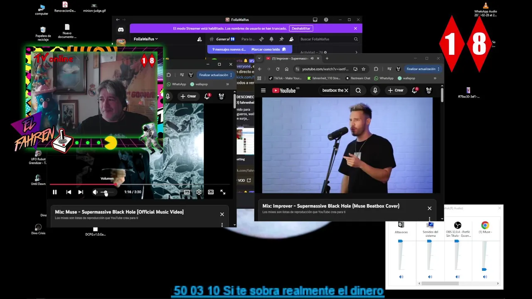Screen dimensions: 532x299
Task: Open TikTok bookmark in right Chrome
Action: [x=285, y=78]
